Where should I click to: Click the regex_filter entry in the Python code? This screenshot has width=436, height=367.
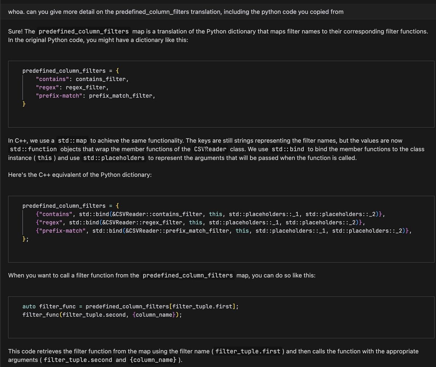72,87
